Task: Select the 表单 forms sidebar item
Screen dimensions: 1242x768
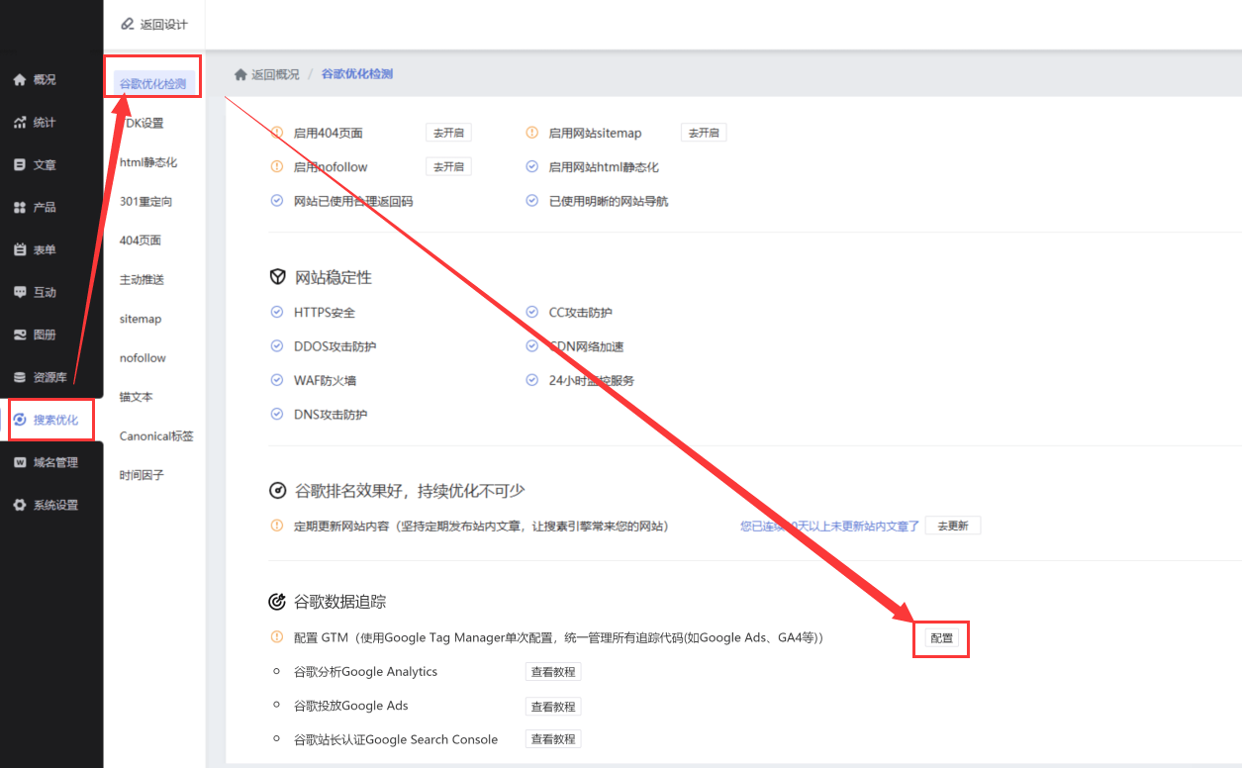Action: coord(35,250)
